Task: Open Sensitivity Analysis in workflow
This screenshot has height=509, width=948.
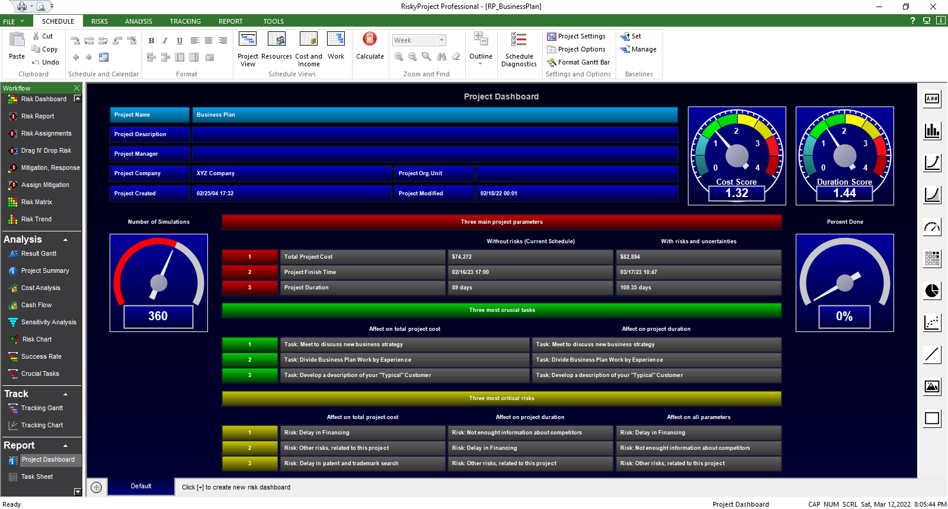Action: pyautogui.click(x=43, y=322)
